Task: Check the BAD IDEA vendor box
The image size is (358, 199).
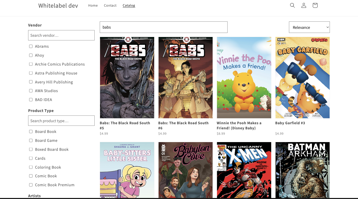Action: (31, 100)
